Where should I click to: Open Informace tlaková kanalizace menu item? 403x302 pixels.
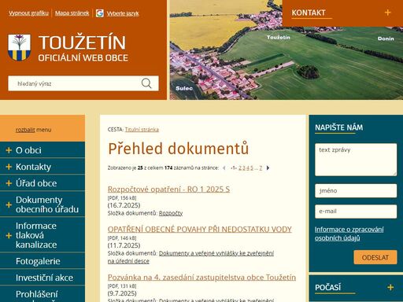36,235
